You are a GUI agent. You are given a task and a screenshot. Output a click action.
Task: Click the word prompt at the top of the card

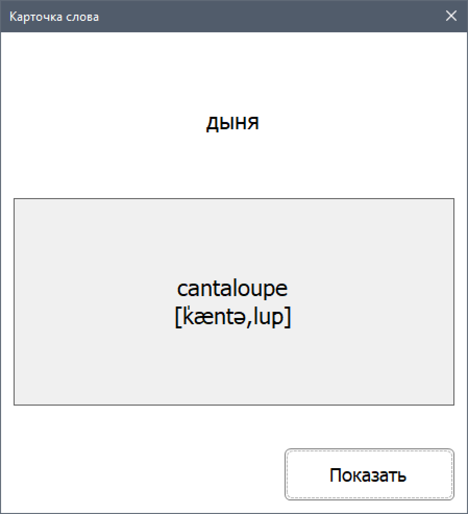click(x=233, y=124)
